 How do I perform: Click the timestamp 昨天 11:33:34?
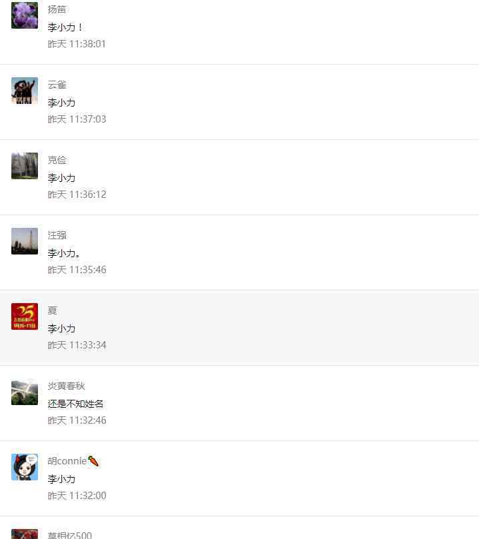(77, 345)
